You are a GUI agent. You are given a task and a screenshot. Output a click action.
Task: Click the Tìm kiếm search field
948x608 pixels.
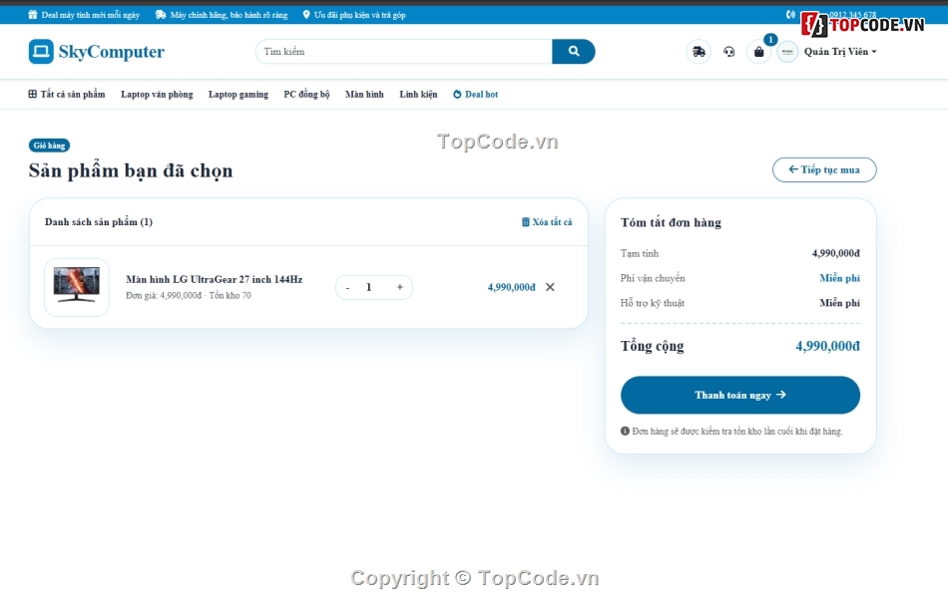[x=404, y=51]
